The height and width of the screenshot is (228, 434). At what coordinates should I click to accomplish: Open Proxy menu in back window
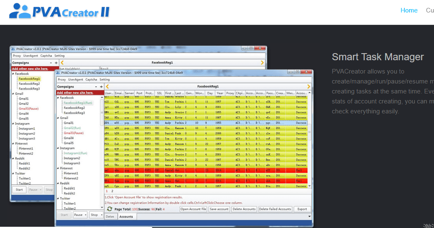(x=17, y=56)
